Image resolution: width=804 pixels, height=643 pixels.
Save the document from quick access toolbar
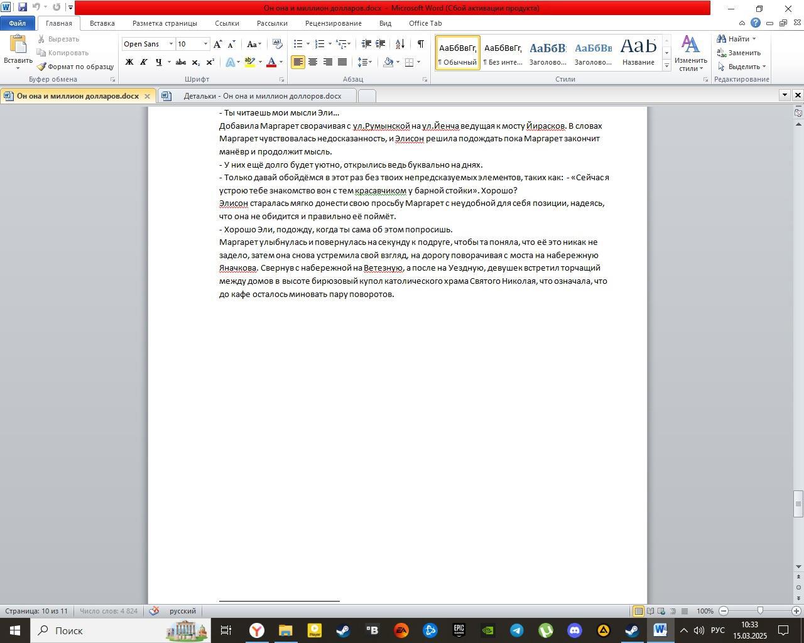coord(23,8)
